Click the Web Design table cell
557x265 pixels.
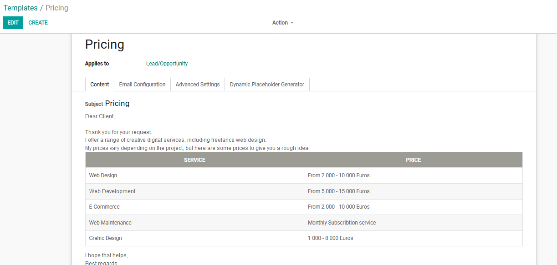[103, 175]
